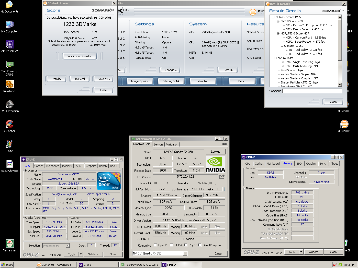The width and height of the screenshot is (358, 268).
Task: Open the Paint desktop shortcut
Action: pyautogui.click(x=9, y=146)
